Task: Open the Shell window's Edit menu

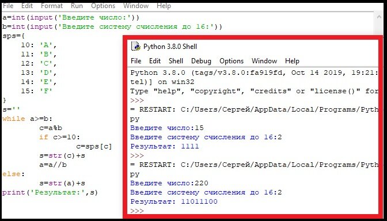Action: [155, 61]
